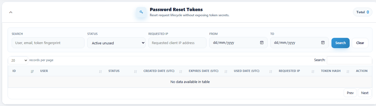The width and height of the screenshot is (376, 106).
Task: Sort by Used Date (UTC) sort icon
Action: pos(271,71)
